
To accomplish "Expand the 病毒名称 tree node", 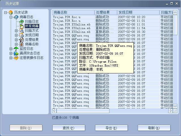I will (16, 44).
